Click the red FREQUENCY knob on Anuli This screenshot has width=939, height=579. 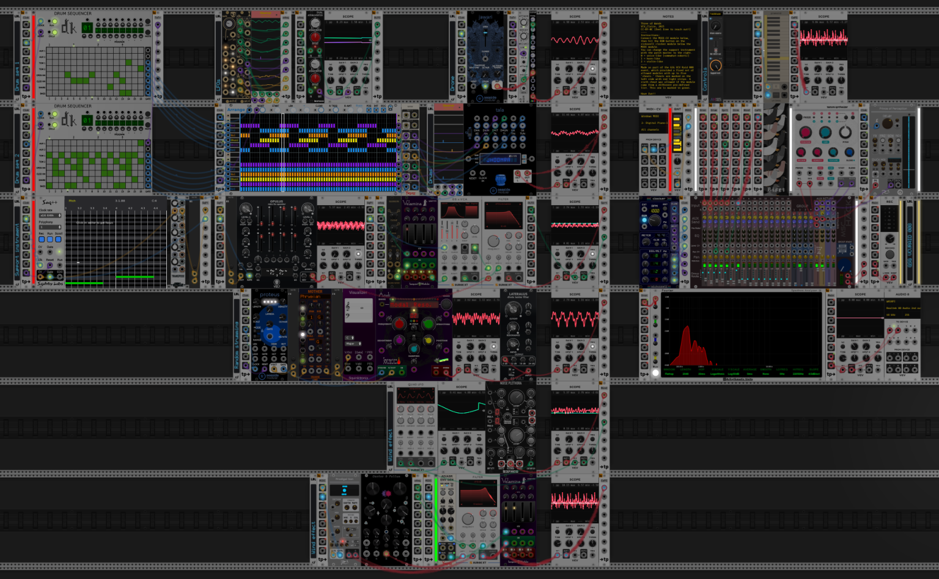click(x=399, y=324)
